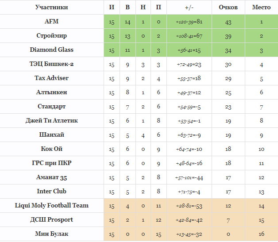The image size is (278, 242).
Task: Open the Liqui Moly Football Team entry
Action: [52, 206]
